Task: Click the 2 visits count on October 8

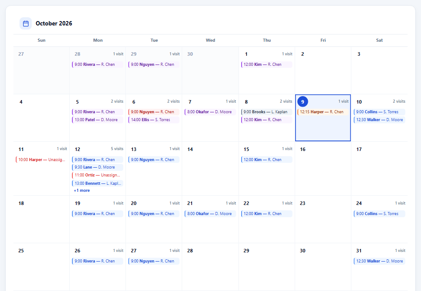Action: tap(286, 101)
